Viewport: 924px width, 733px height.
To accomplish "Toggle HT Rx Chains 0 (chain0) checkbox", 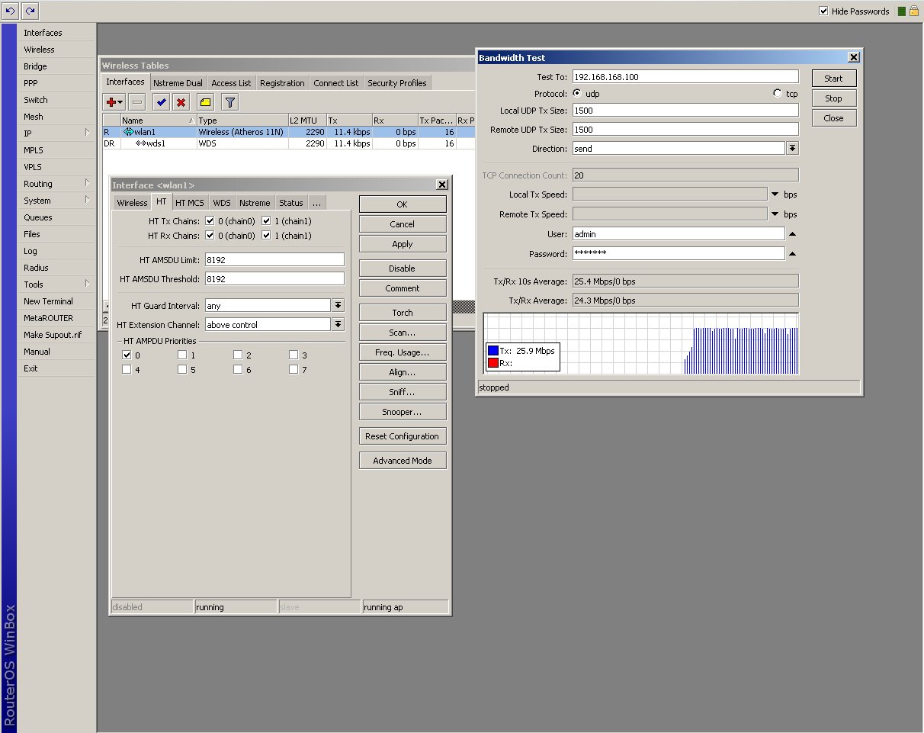I will 210,236.
